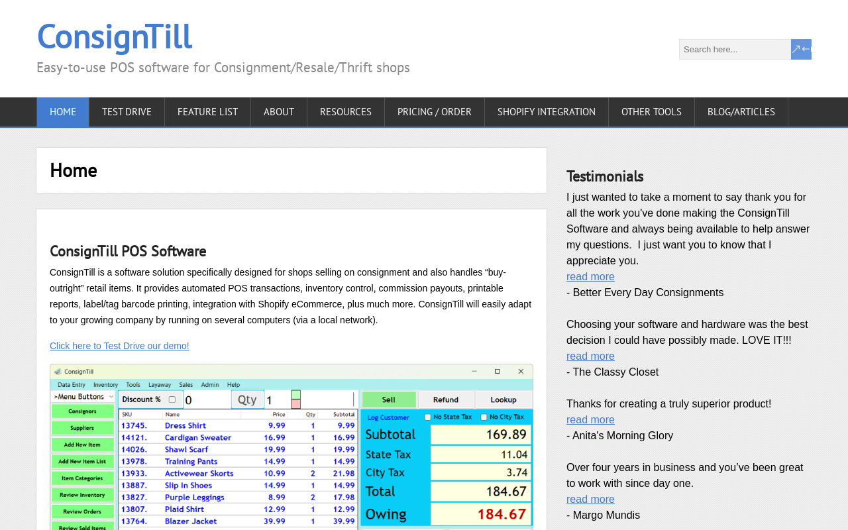Open SHOPIFY INTEGRATION page
The height and width of the screenshot is (530, 848).
pyautogui.click(x=547, y=112)
